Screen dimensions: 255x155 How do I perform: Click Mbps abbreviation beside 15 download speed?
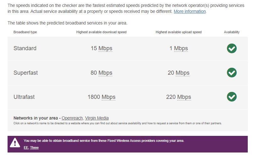[x=105, y=48]
